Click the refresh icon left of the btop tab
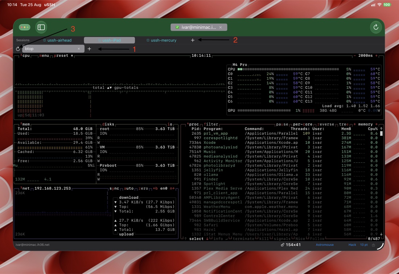The height and width of the screenshot is (274, 399). click(18, 49)
